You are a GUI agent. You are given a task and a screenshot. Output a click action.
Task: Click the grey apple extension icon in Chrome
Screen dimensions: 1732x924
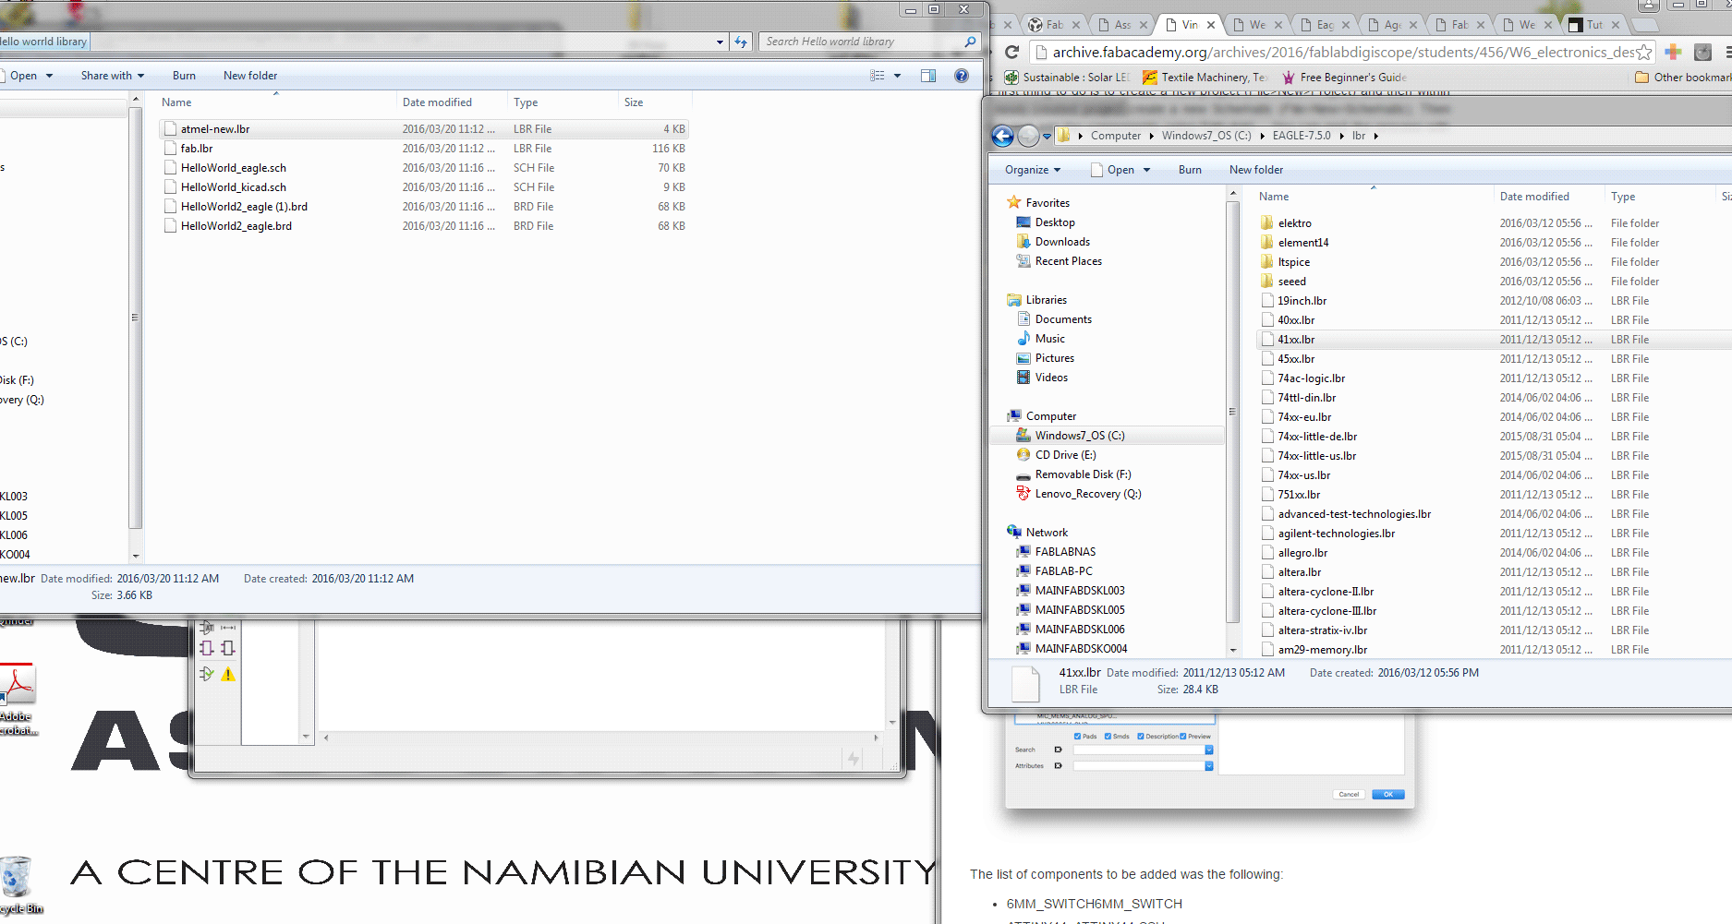tap(1703, 53)
